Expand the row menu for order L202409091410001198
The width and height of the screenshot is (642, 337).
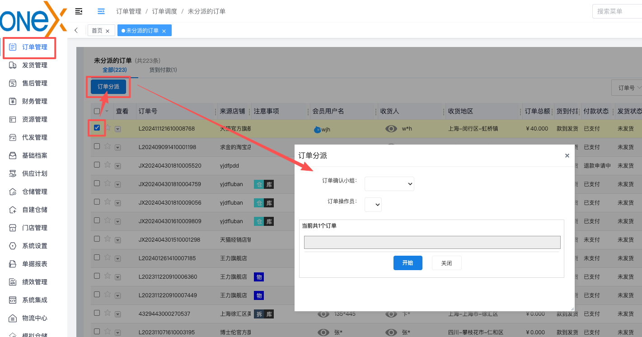pyautogui.click(x=118, y=147)
